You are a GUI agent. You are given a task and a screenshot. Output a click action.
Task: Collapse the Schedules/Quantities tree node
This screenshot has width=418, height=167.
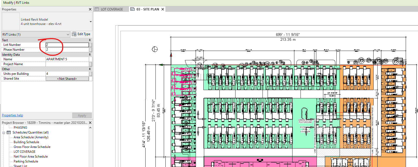point(3,132)
